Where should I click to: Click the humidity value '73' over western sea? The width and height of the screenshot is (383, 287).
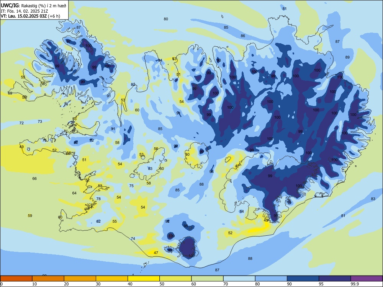point(40,122)
